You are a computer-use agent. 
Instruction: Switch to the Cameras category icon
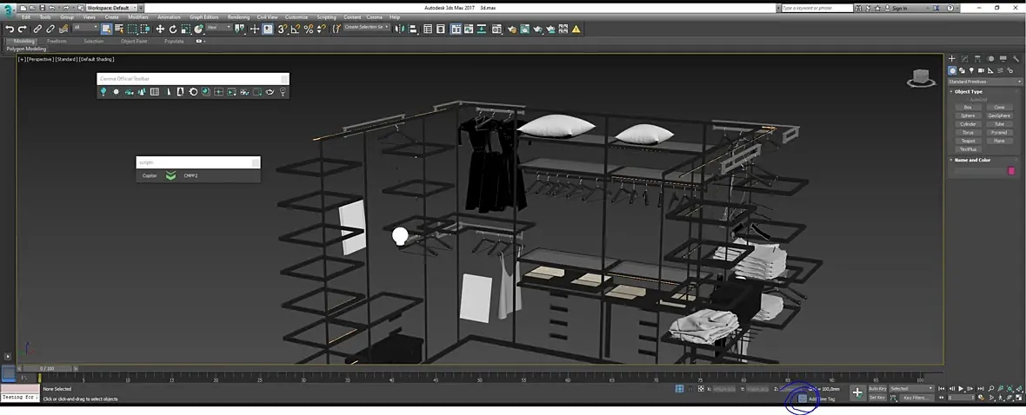pyautogui.click(x=981, y=70)
